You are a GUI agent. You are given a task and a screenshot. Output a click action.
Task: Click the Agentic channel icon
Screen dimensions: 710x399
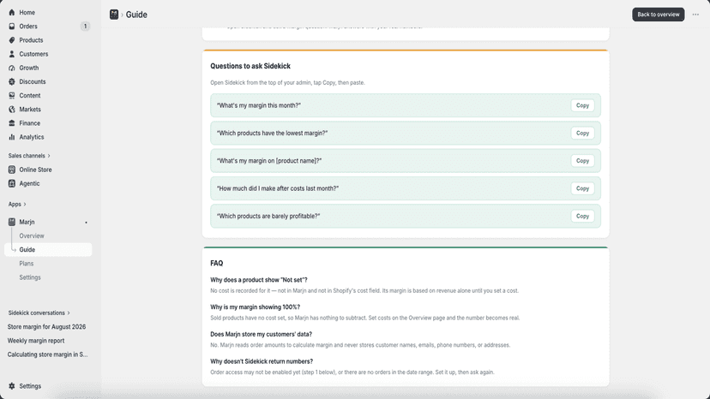pos(12,183)
